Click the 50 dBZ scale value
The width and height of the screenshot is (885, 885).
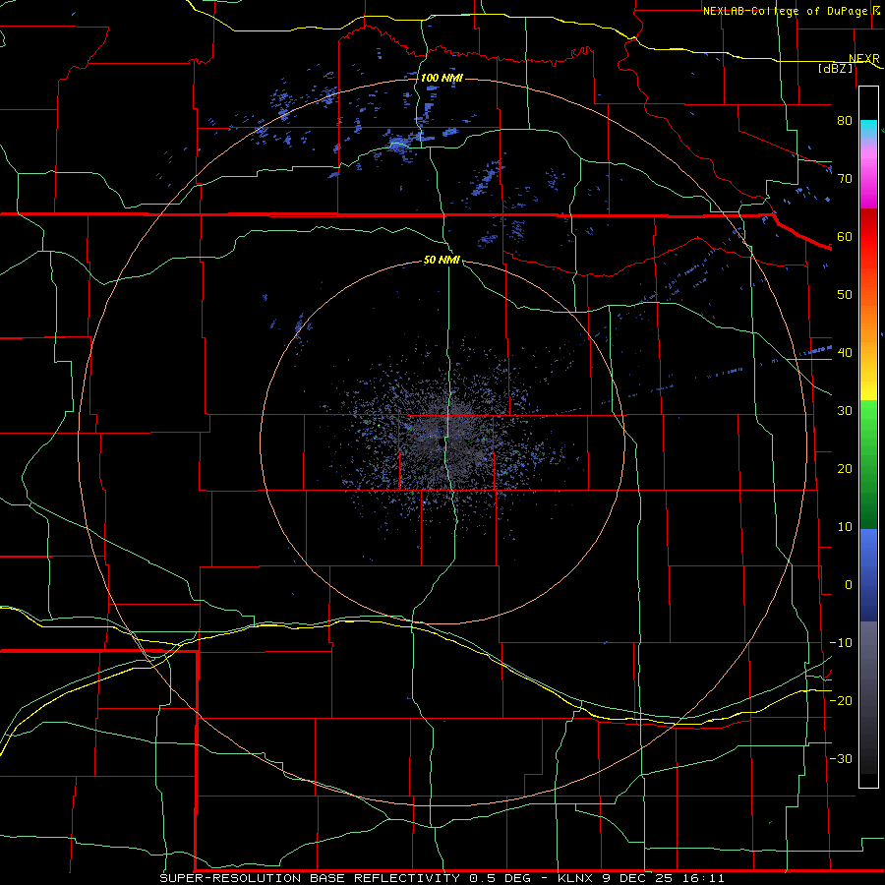845,295
